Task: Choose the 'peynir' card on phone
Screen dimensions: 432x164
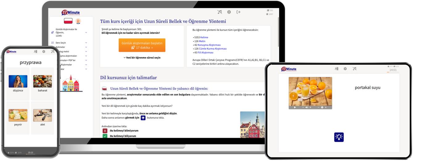Action: tap(18, 118)
